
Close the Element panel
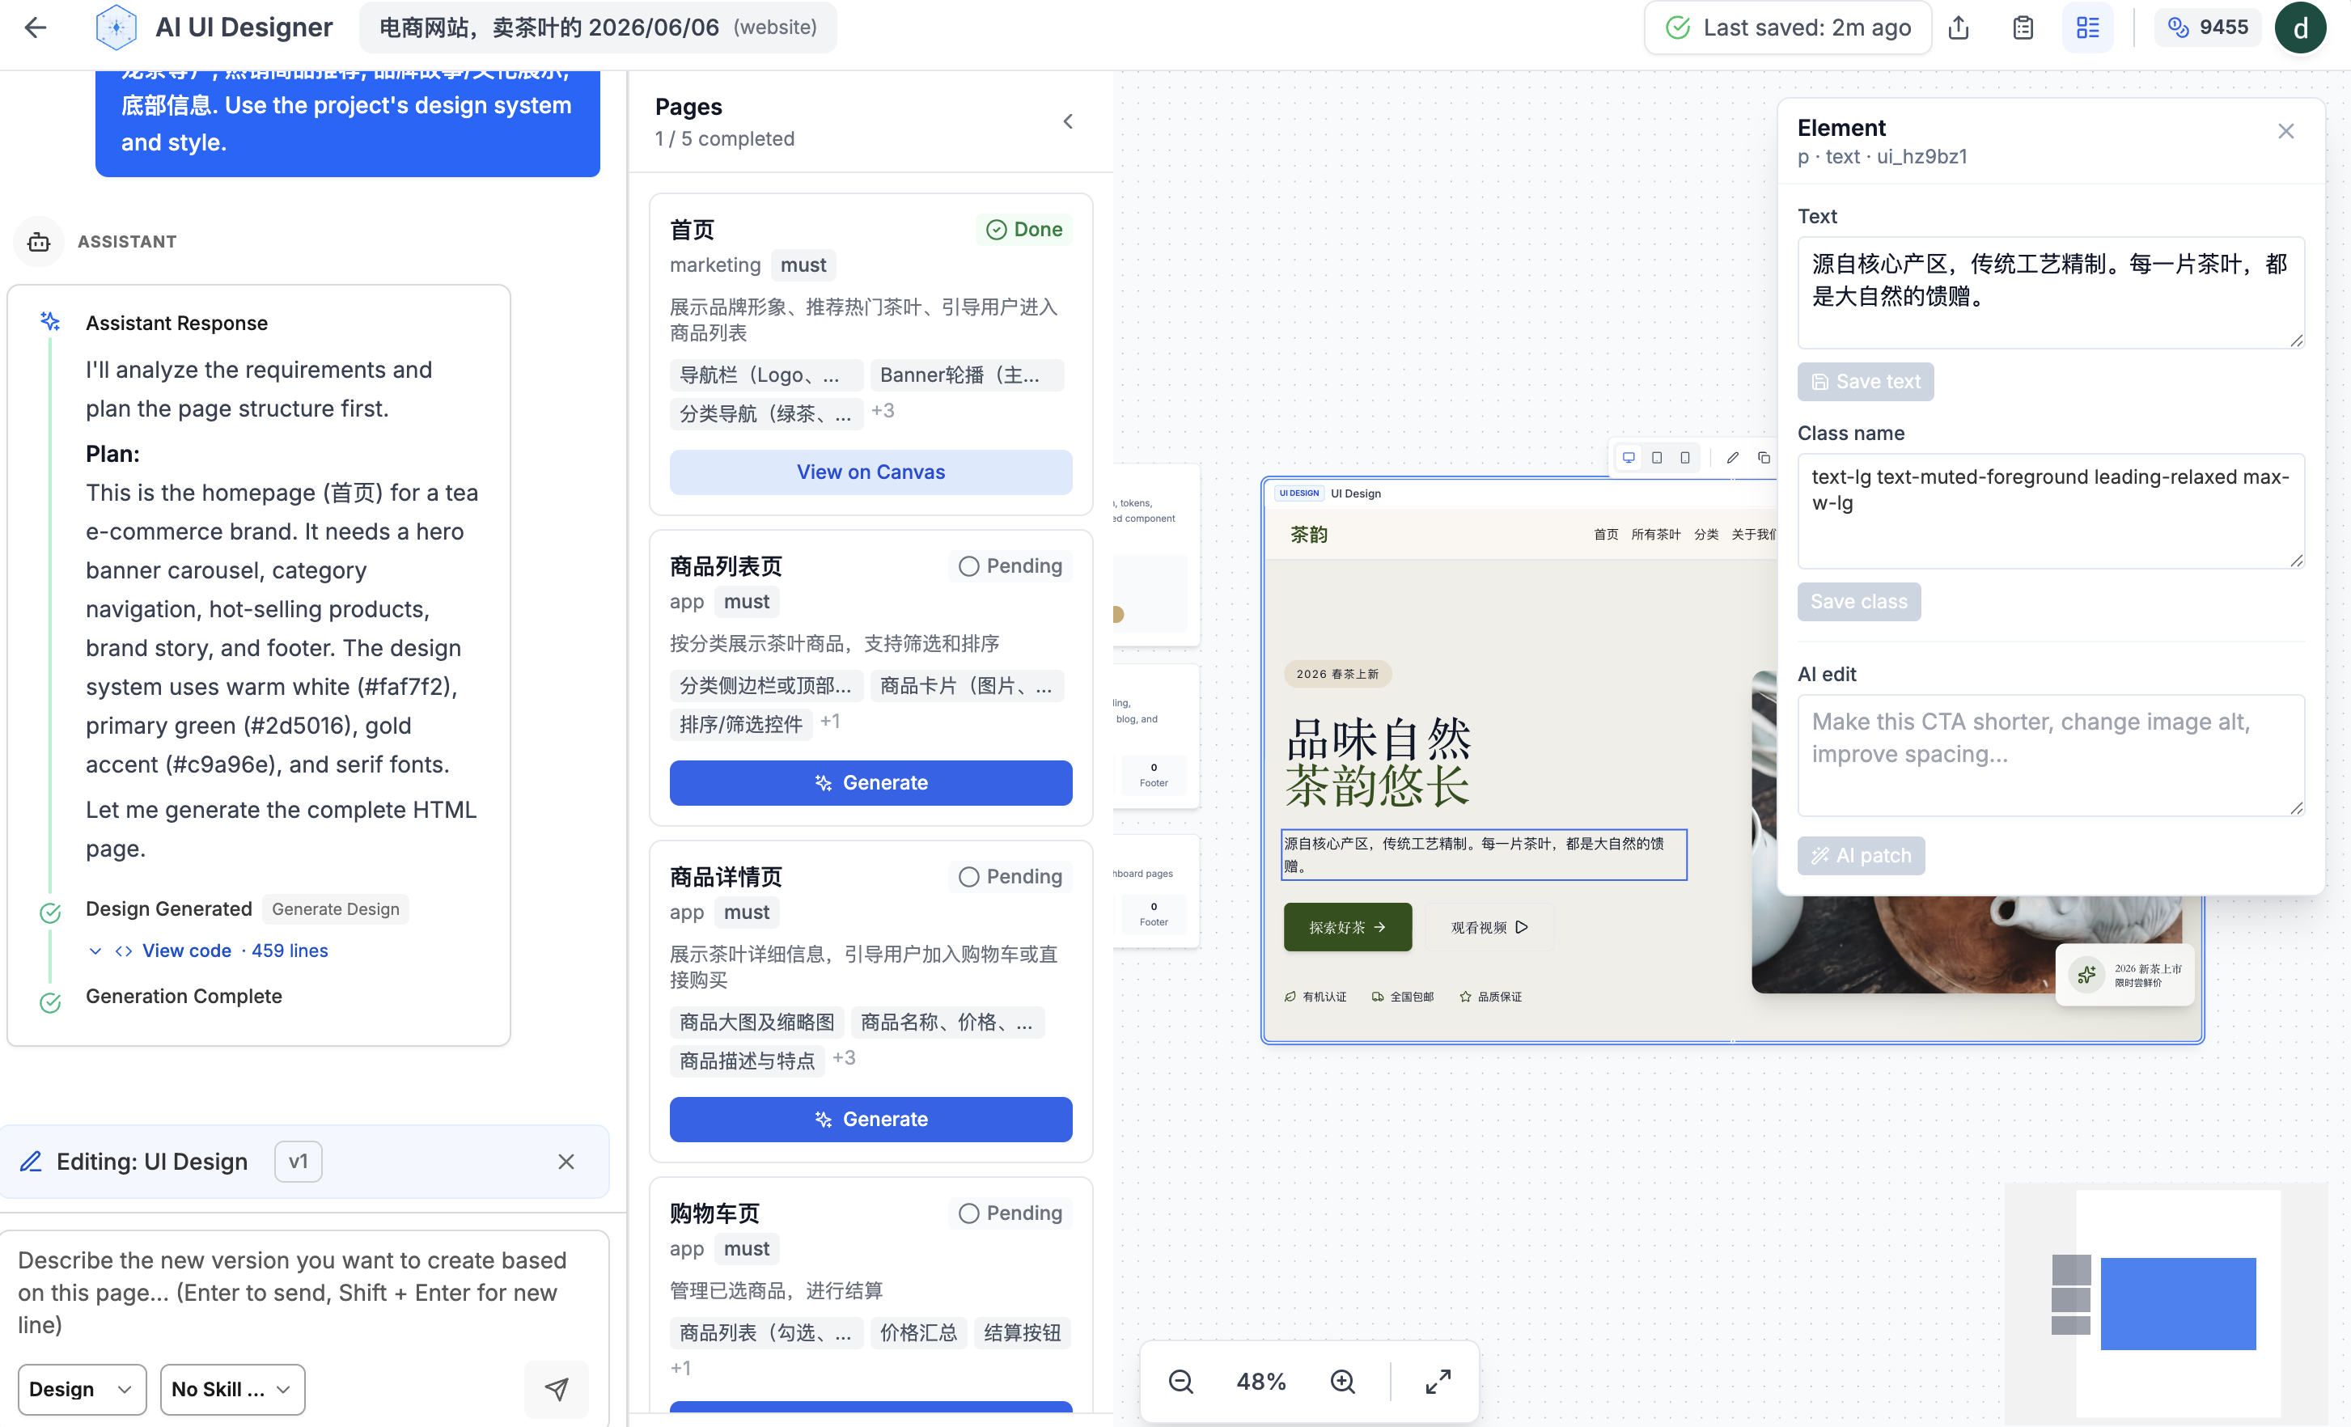click(2285, 132)
